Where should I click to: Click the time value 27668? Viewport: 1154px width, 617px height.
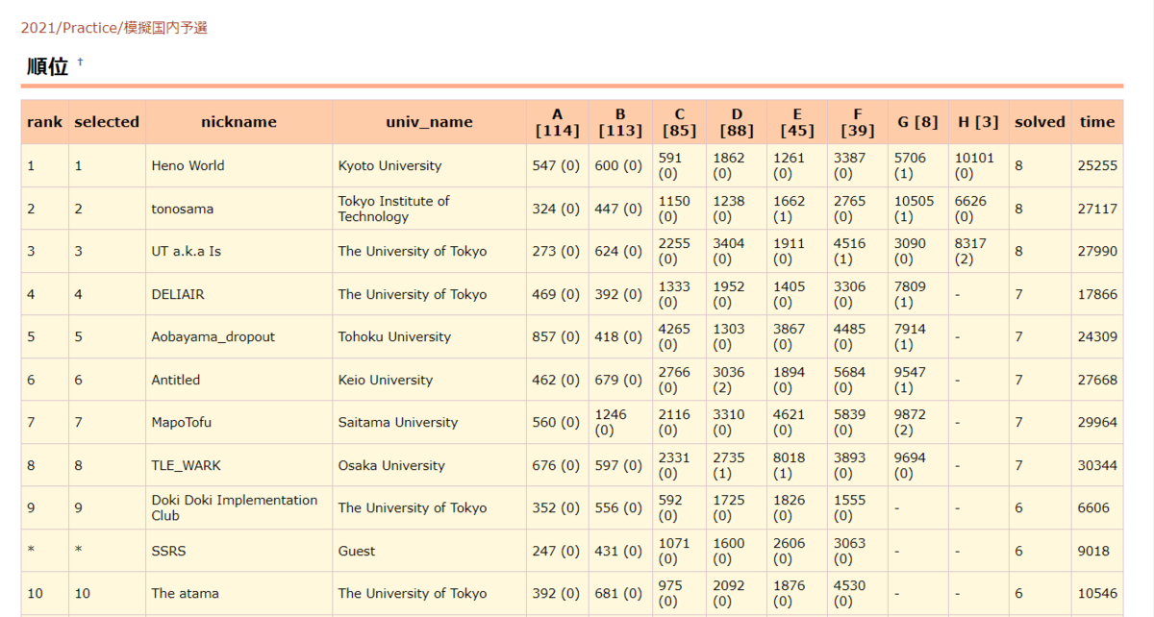(1097, 380)
